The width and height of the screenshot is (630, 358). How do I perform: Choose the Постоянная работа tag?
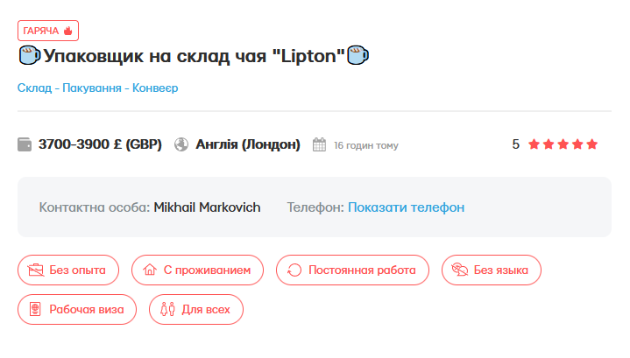[352, 270]
